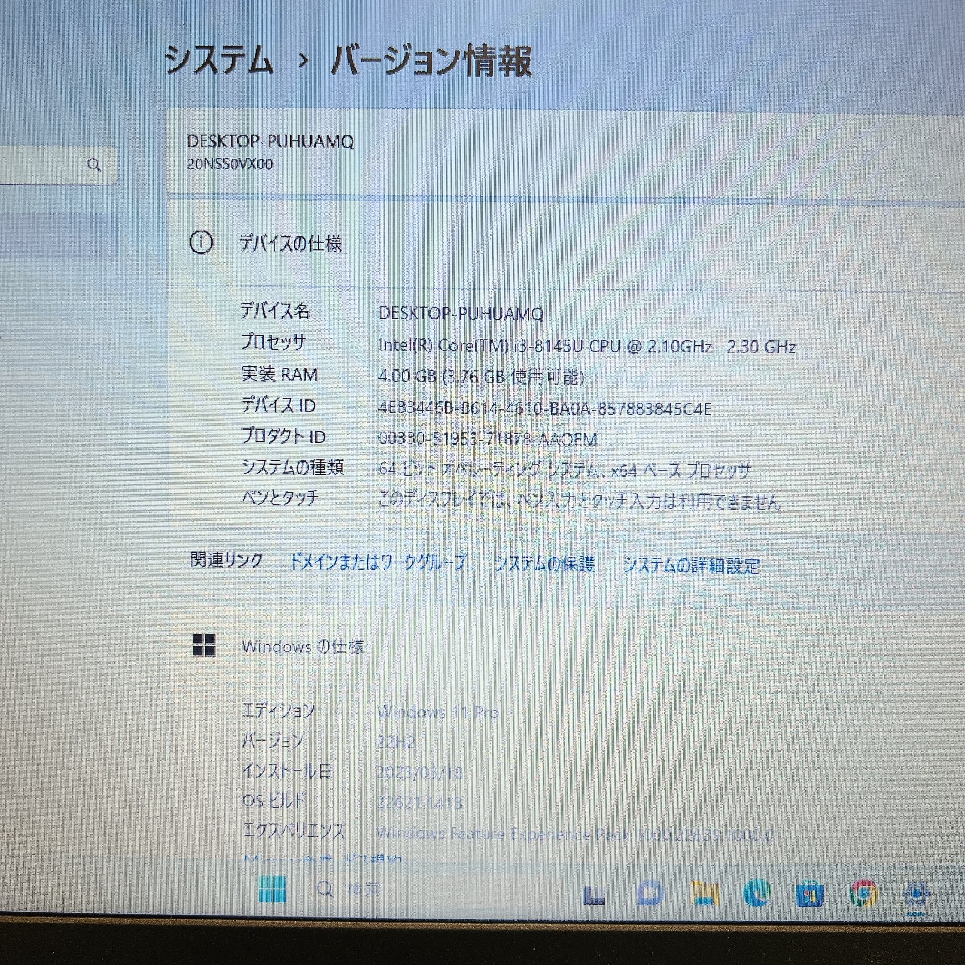
Task: Click the DESKTOP-PUHUAMQ header card name
Action: [x=270, y=141]
